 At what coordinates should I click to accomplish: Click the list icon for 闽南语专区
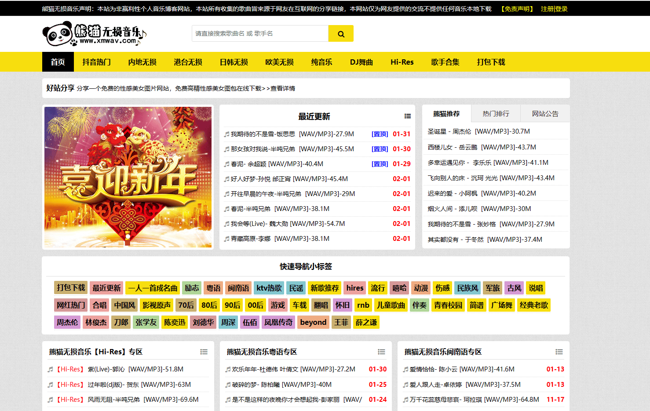[559, 352]
